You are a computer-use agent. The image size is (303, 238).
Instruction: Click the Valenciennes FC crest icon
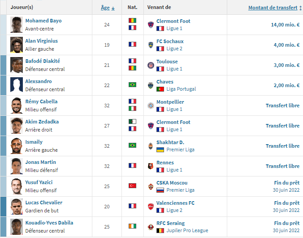(151, 207)
